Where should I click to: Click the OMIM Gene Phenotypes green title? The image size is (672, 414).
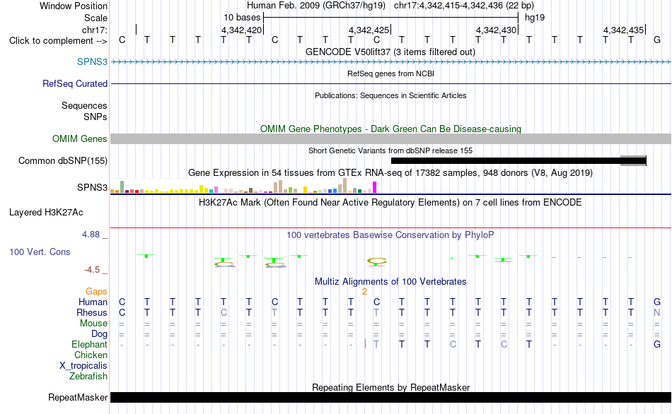click(390, 129)
